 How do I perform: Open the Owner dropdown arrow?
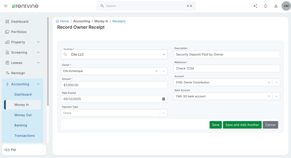(x=164, y=71)
